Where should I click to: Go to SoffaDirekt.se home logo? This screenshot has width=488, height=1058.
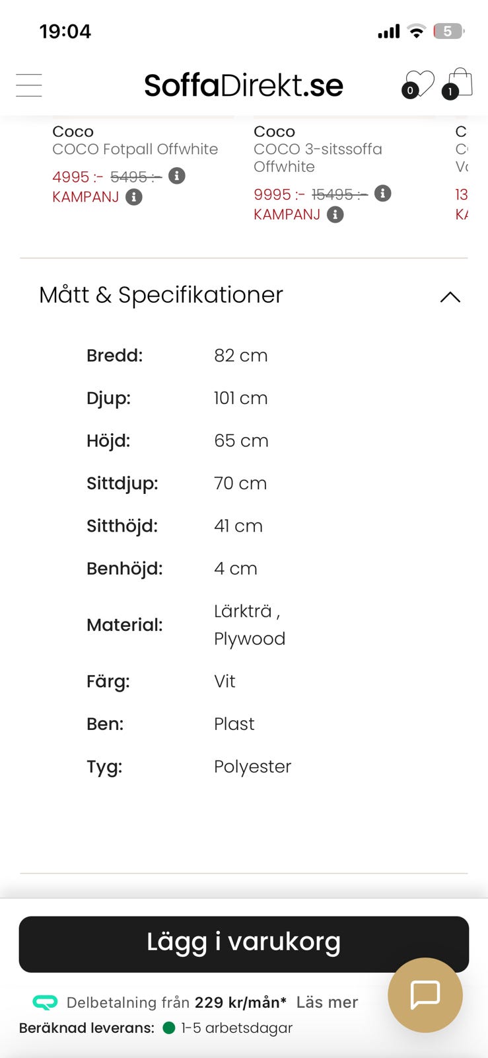pyautogui.click(x=244, y=85)
